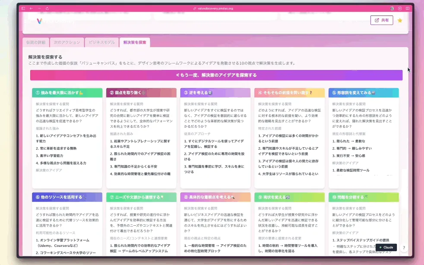Screen dimensions: 424x265
Task: Select text 利用可能性のあるリソース label
Action: [55, 233]
